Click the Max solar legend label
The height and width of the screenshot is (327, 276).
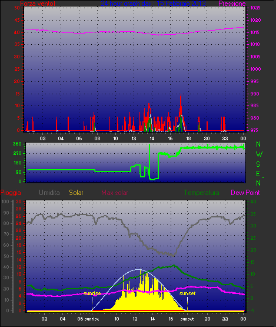click(115, 193)
